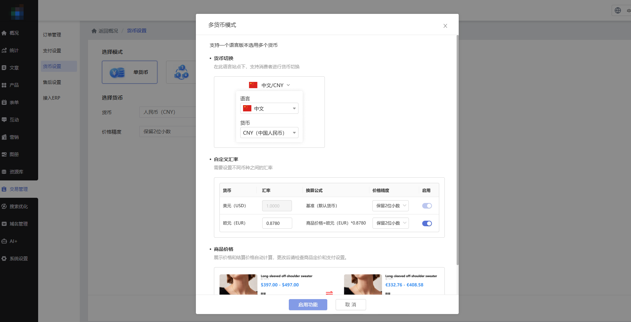Click the 取消 button
Screen dimensions: 631x322
pos(351,305)
